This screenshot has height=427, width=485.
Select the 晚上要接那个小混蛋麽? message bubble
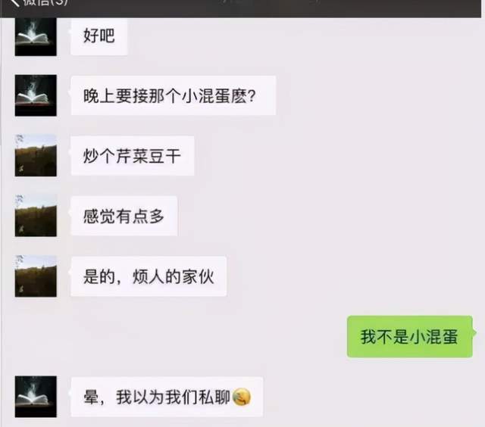click(x=174, y=95)
